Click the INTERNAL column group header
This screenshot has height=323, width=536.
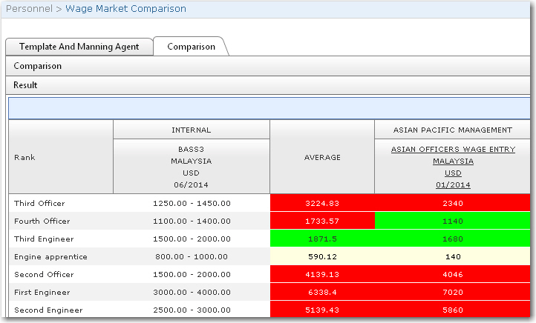pyautogui.click(x=191, y=130)
